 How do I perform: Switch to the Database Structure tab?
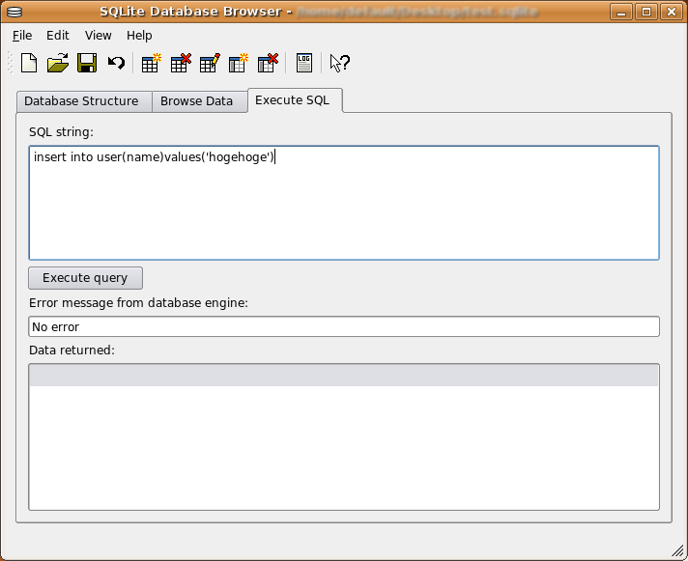point(81,101)
